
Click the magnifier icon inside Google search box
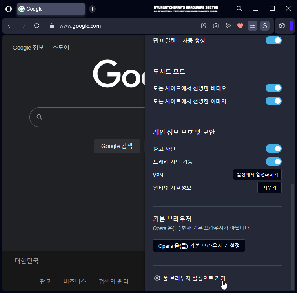40,117
